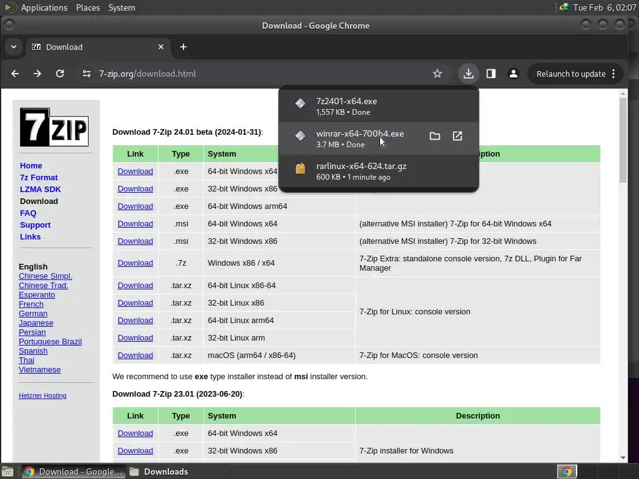
Task: Open the Chrome profile avatar icon
Action: [514, 74]
